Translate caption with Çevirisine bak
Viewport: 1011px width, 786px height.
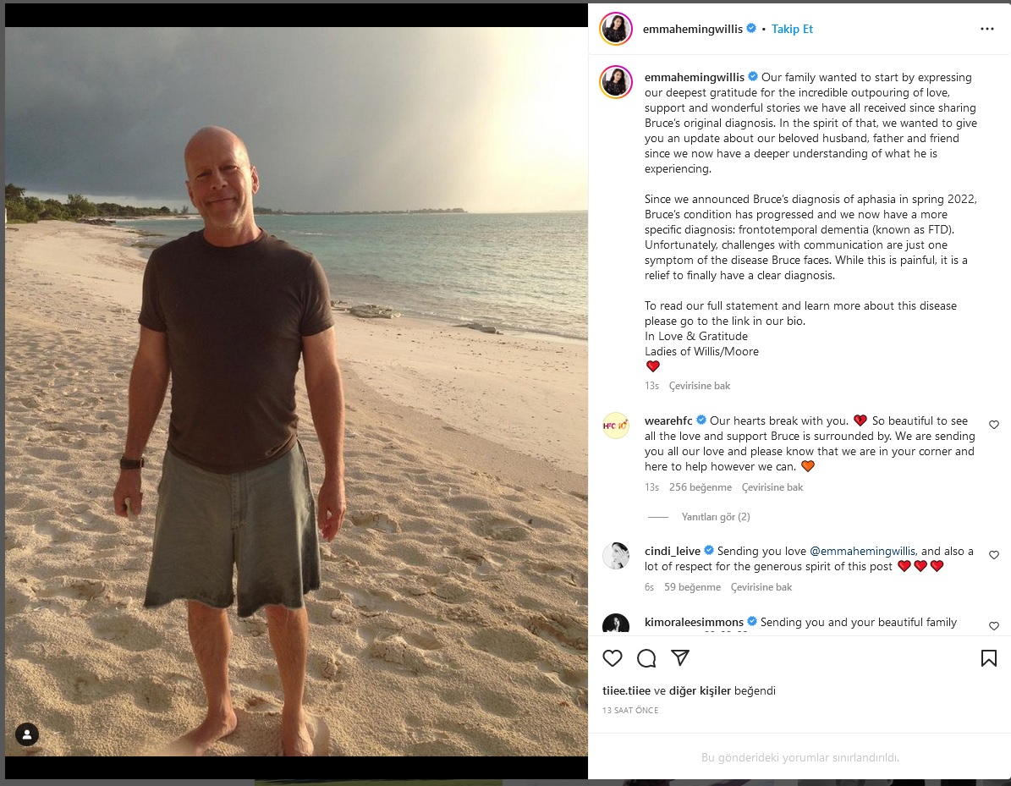tap(700, 386)
